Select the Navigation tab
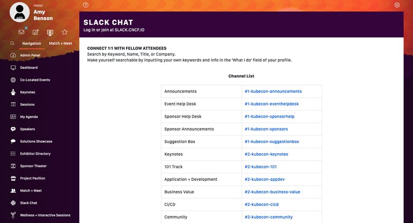The width and height of the screenshot is (413, 223). [x=32, y=43]
